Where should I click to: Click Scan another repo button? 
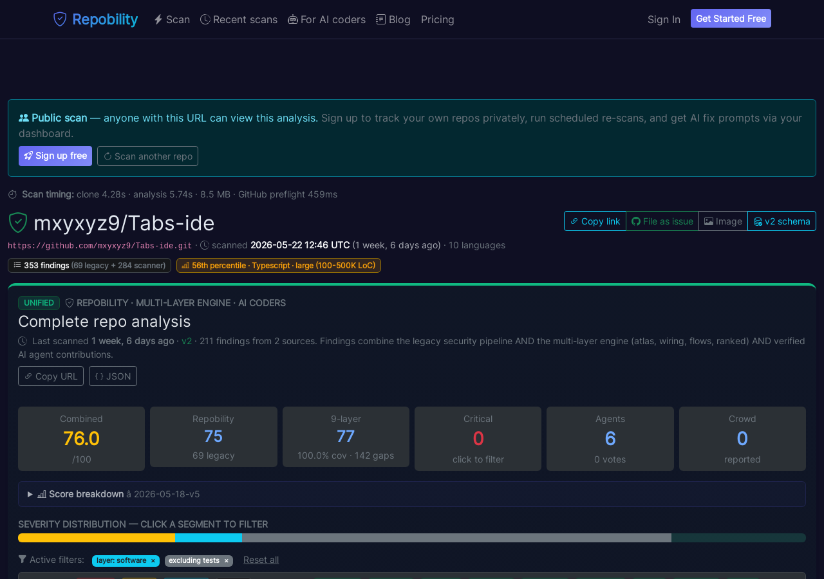coord(147,156)
